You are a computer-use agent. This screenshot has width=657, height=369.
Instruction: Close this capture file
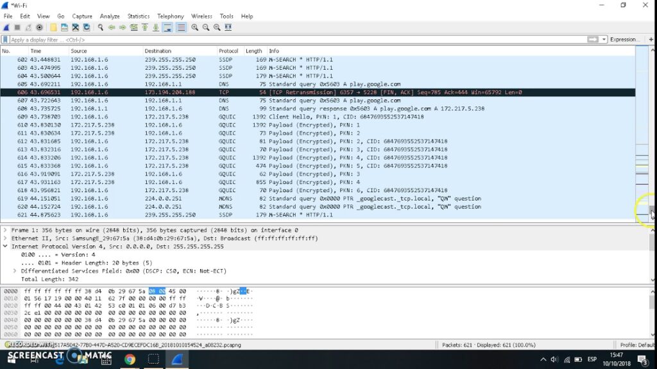click(x=76, y=28)
